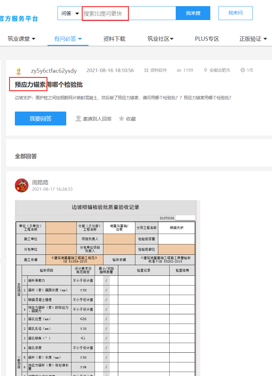Open user zy5y6ctfac62ysdy profile link
The height and width of the screenshot is (376, 272).
[x=54, y=71]
